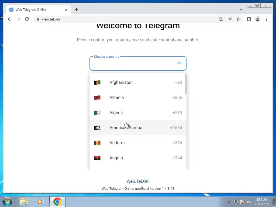
Task: Share this page icon
Action: pos(230,19)
